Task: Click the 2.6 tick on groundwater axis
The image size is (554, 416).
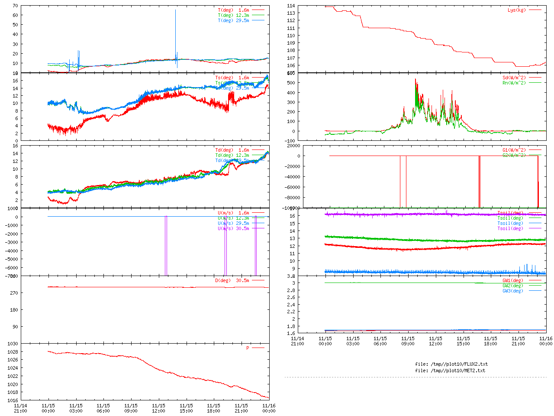Action: click(291, 297)
